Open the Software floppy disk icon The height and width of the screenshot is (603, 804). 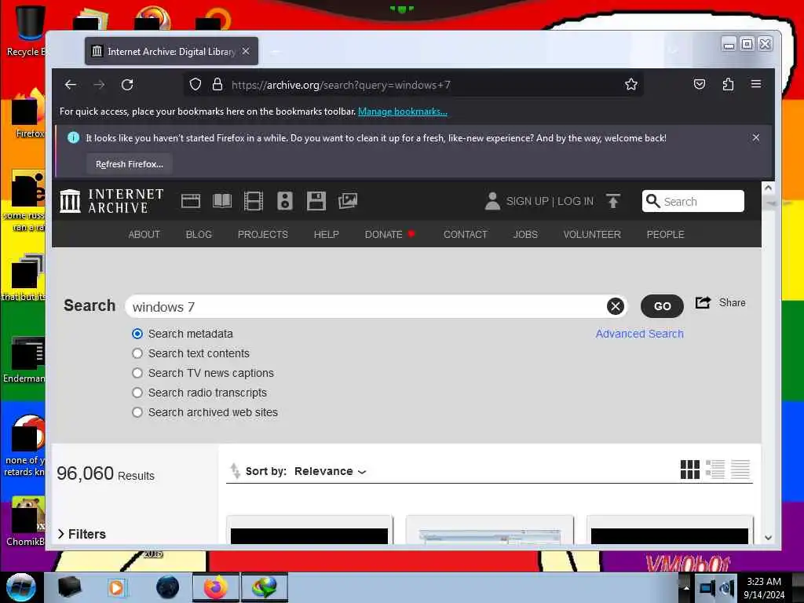(x=316, y=201)
